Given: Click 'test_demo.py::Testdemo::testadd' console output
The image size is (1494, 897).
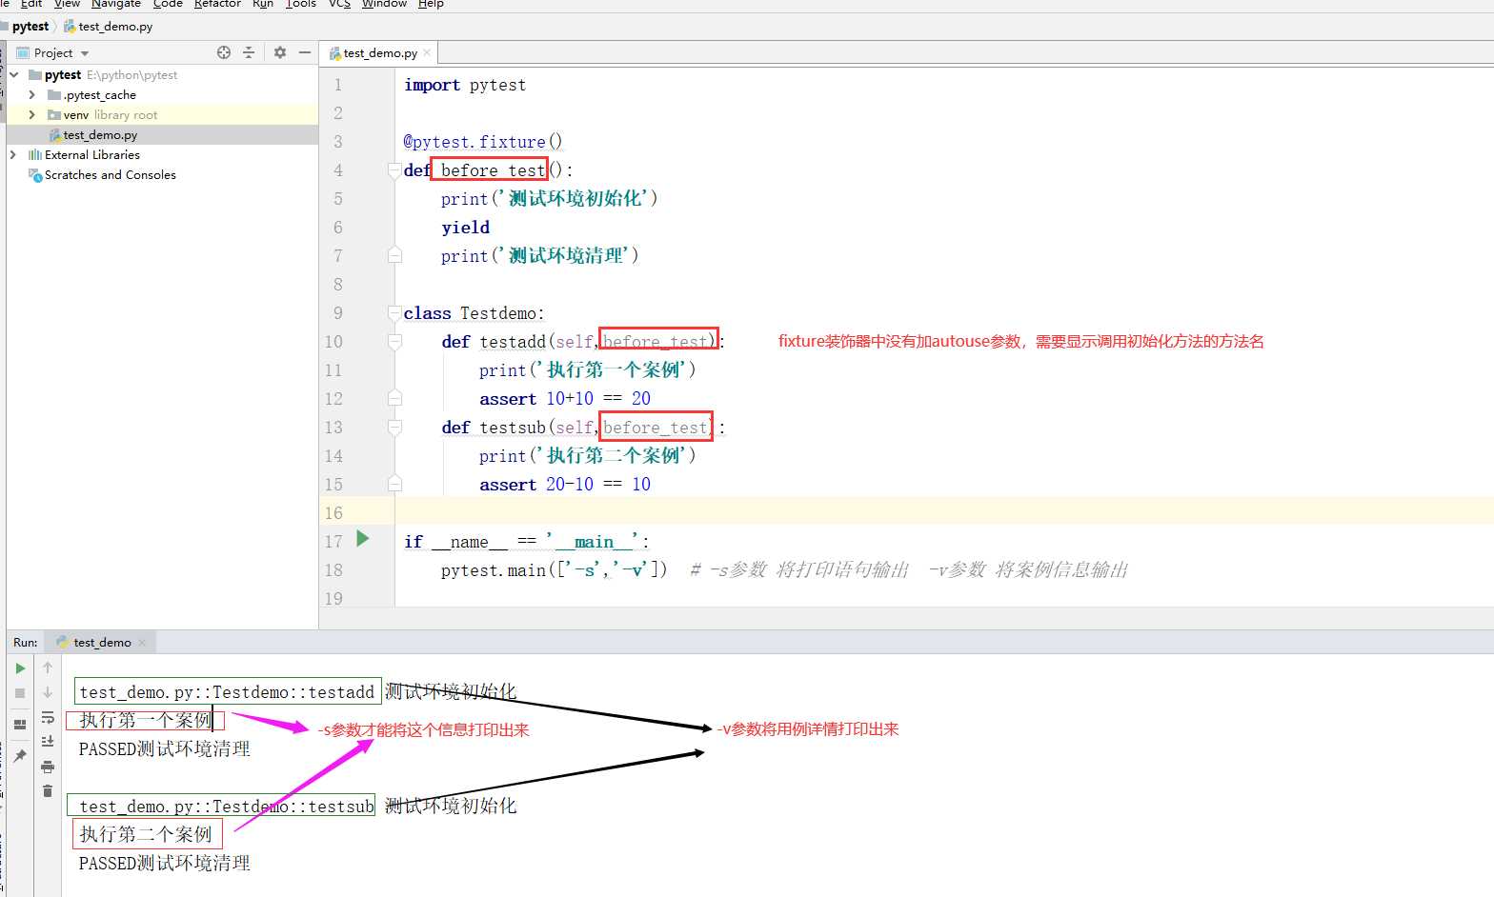Looking at the screenshot, I should (227, 692).
